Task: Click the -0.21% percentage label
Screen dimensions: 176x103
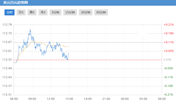Action: (x=168, y=95)
